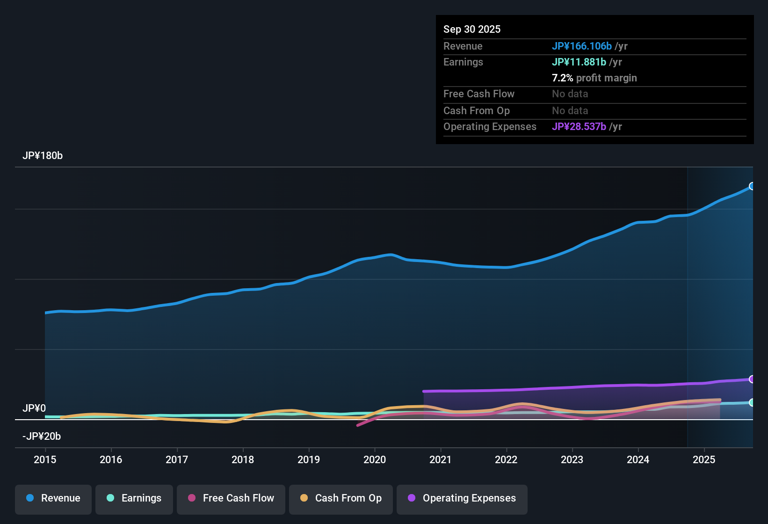Click the Sep 30 2025 tooltip header

pos(472,29)
